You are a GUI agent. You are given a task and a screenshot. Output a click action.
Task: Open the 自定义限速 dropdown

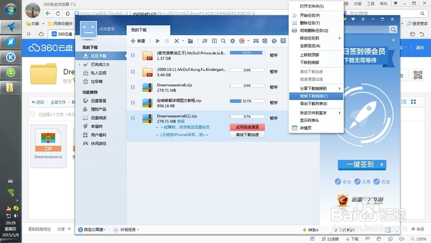(x=92, y=230)
